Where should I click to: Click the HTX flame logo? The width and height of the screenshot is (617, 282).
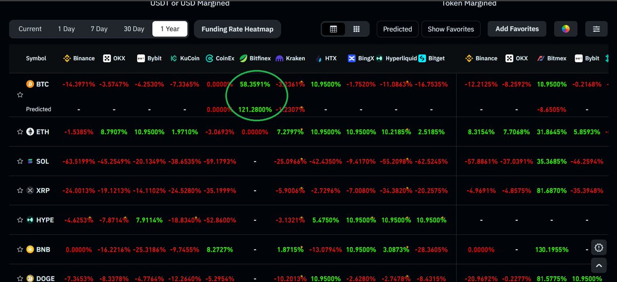(x=319, y=59)
